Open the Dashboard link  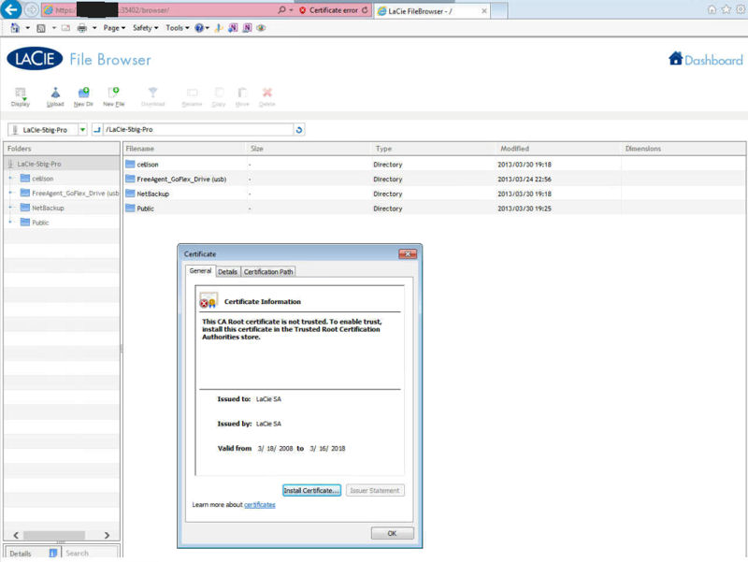tap(713, 60)
